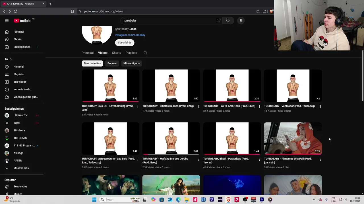Screen dimensions: 364x204
Task: Search within the channel using magnifier icon
Action: [x=145, y=53]
